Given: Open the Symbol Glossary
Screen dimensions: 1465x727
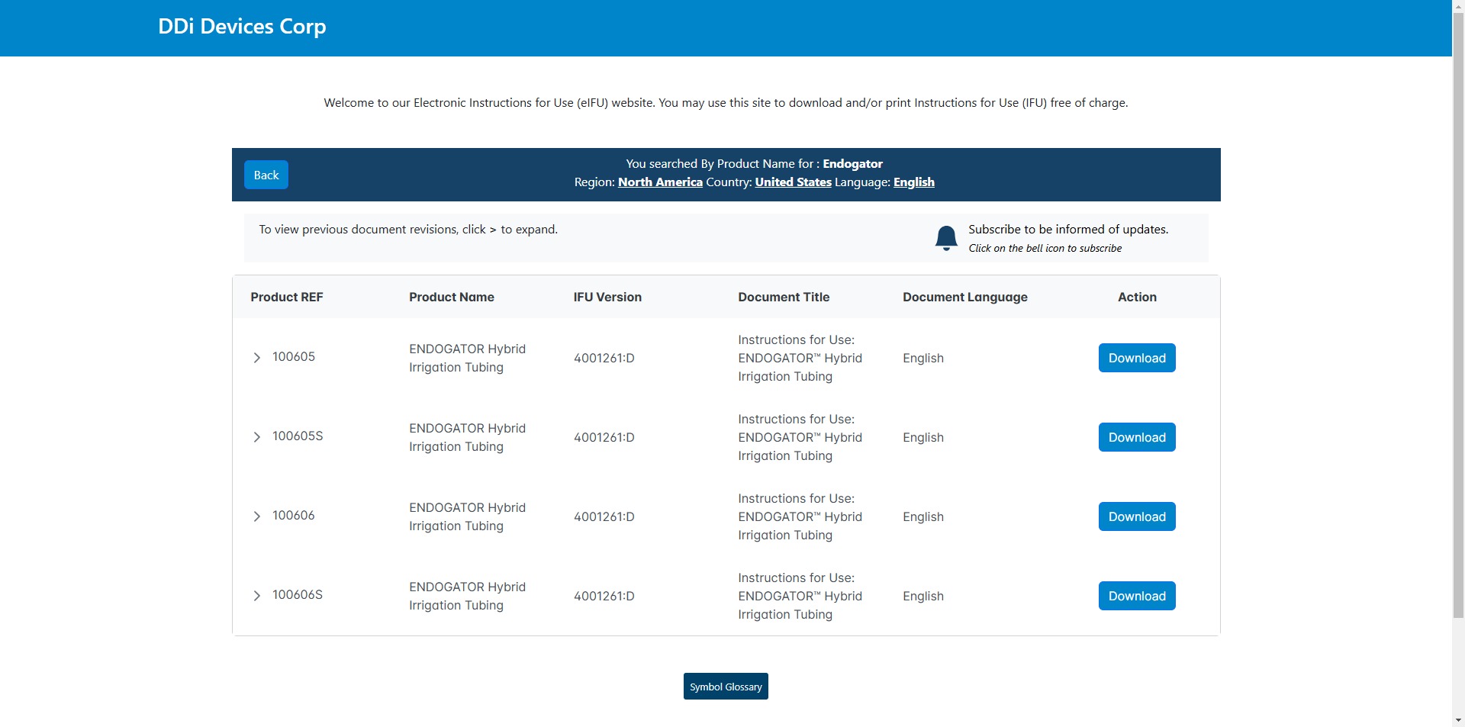Looking at the screenshot, I should click(x=726, y=687).
